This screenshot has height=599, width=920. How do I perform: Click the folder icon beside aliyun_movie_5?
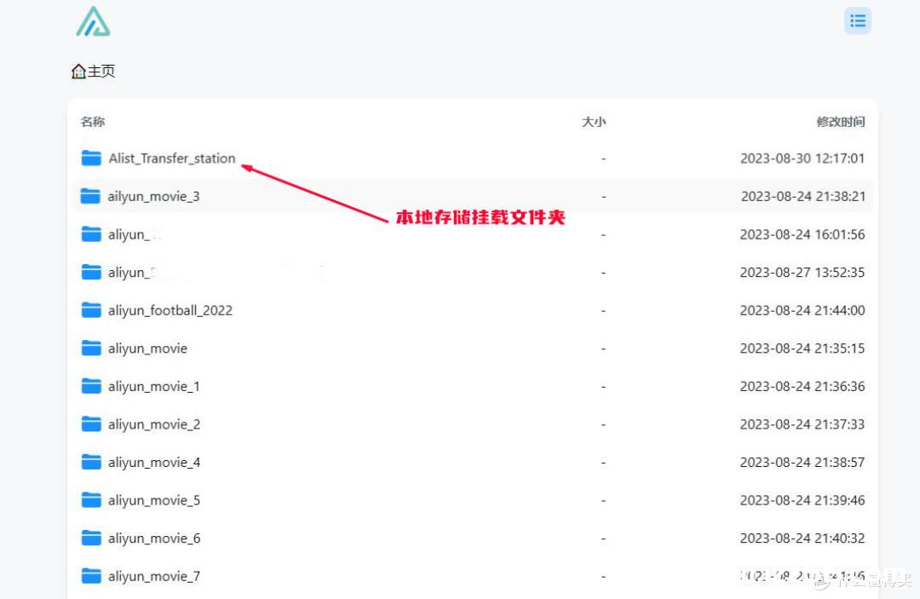pos(90,500)
